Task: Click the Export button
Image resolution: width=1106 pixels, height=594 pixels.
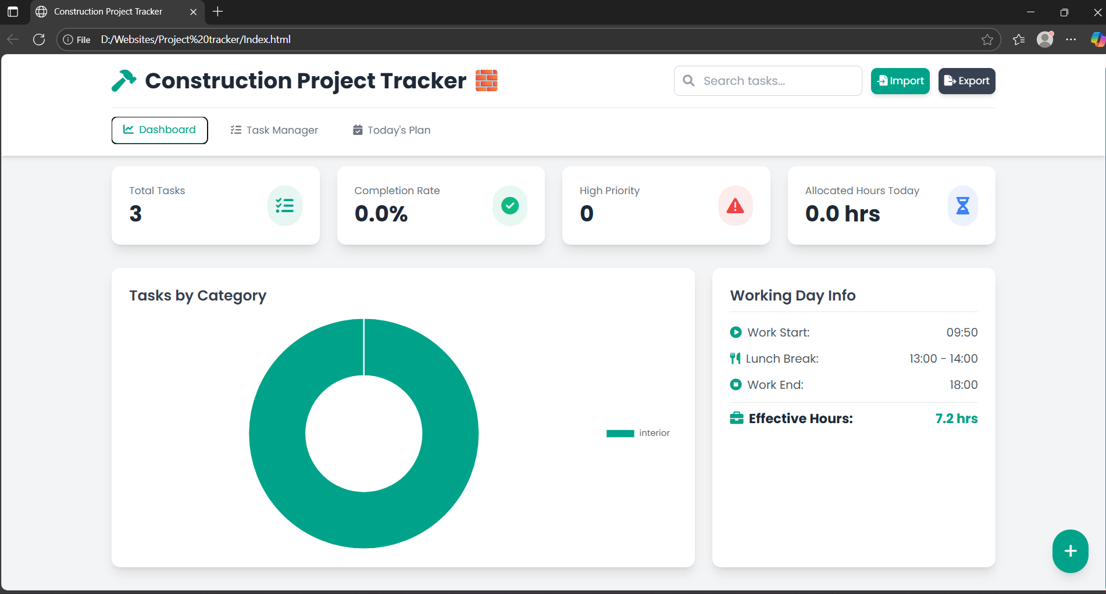Action: coord(966,81)
